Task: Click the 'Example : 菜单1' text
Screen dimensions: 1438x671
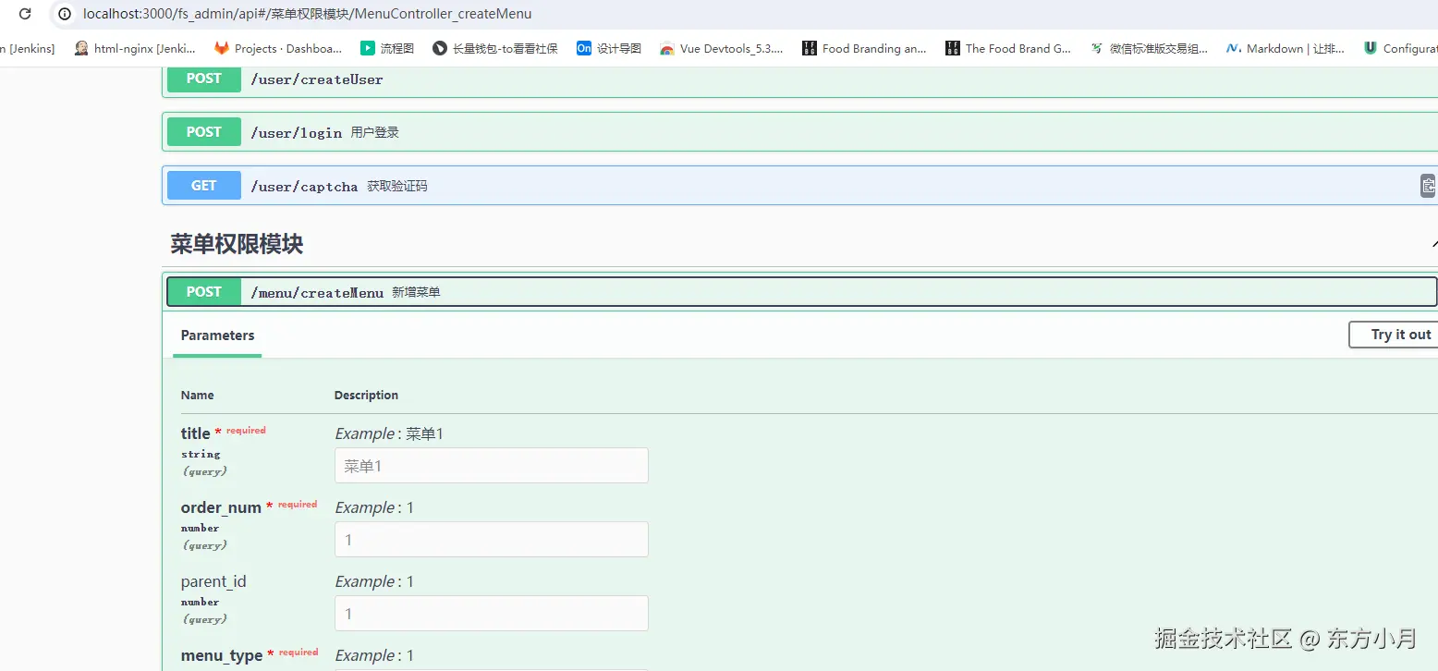Action: (x=389, y=433)
